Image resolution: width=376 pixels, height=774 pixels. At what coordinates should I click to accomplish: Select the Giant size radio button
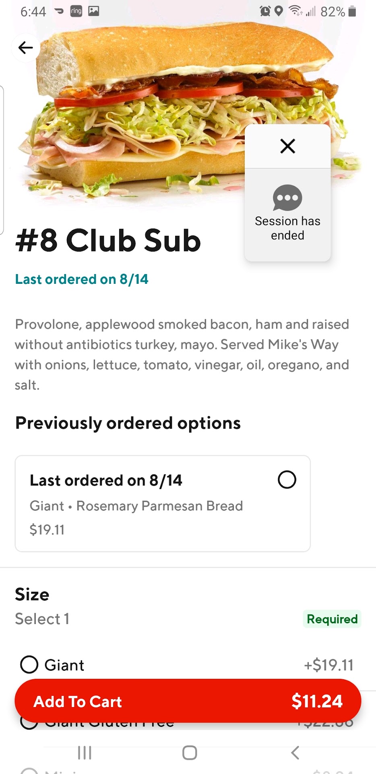pyautogui.click(x=29, y=665)
